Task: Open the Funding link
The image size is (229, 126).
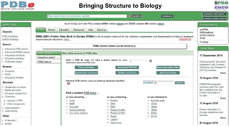Action: point(204,42)
